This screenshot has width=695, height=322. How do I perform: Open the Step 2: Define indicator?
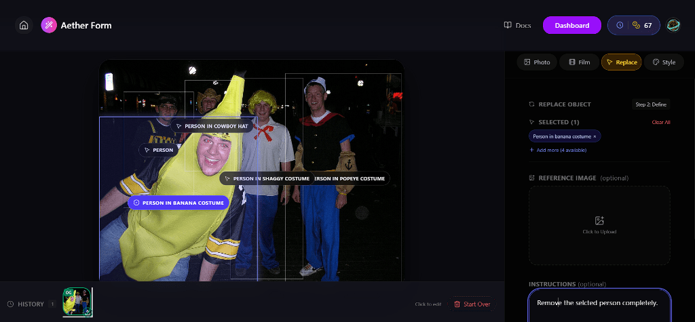pyautogui.click(x=651, y=104)
